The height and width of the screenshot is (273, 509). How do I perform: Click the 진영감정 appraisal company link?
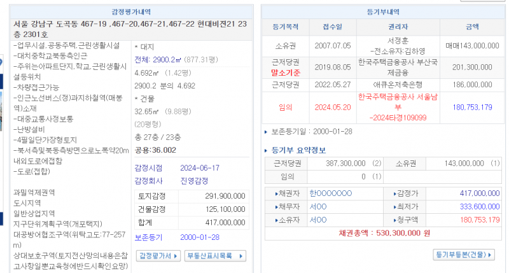pyautogui.click(x=195, y=180)
